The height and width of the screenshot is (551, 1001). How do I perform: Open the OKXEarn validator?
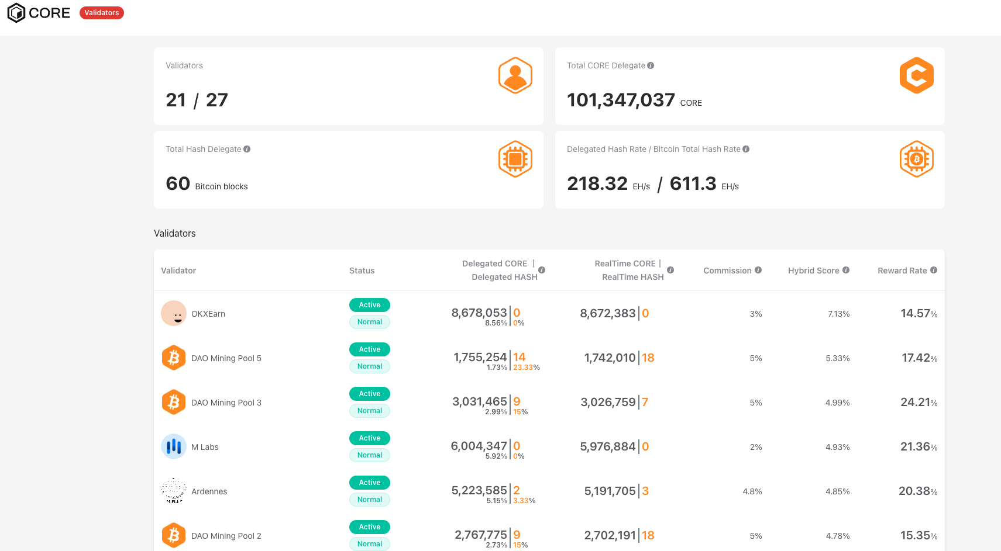point(208,314)
